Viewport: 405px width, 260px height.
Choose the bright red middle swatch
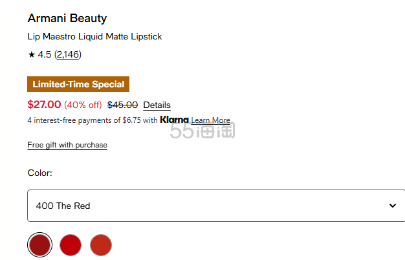click(71, 244)
